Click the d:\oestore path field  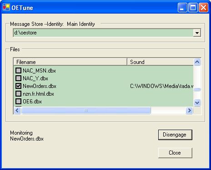pos(103,33)
